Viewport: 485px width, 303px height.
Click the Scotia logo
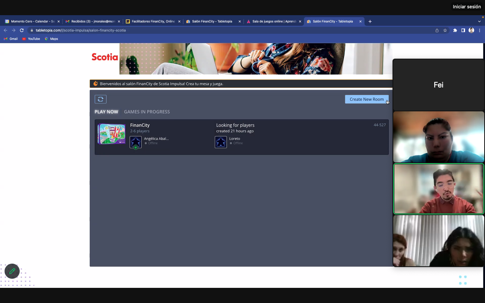coord(105,57)
